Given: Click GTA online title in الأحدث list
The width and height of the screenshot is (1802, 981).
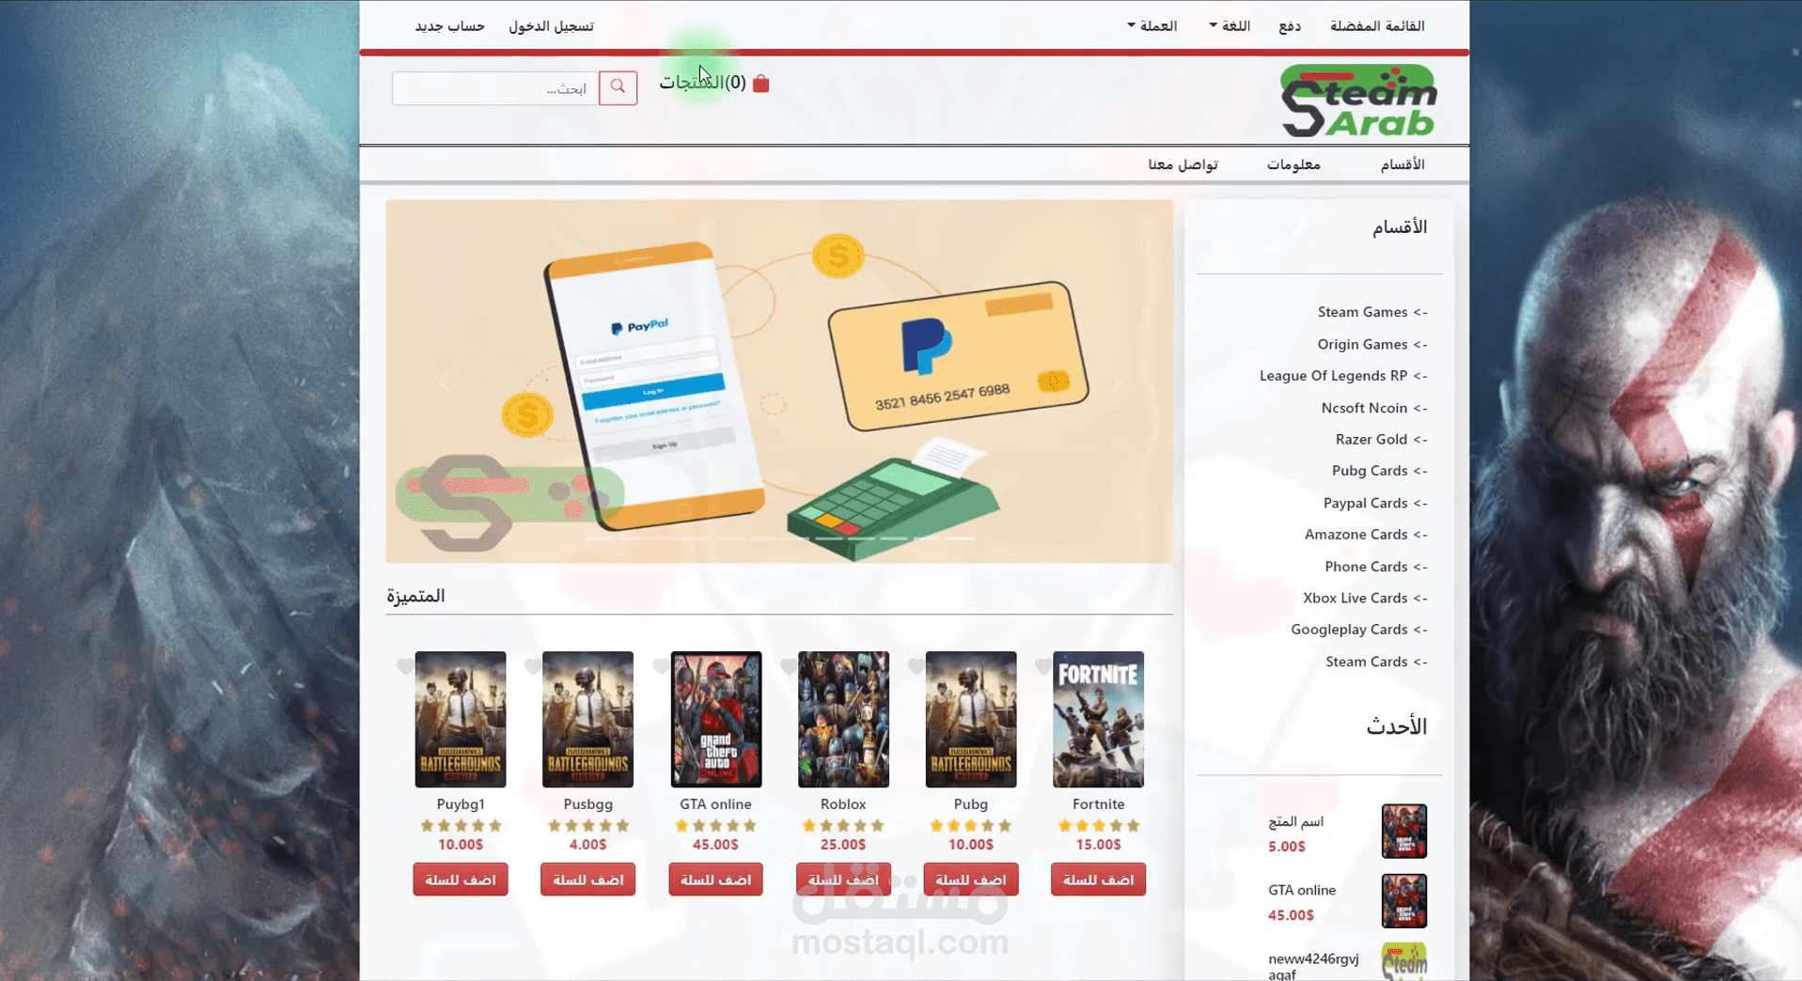Looking at the screenshot, I should coord(1302,890).
